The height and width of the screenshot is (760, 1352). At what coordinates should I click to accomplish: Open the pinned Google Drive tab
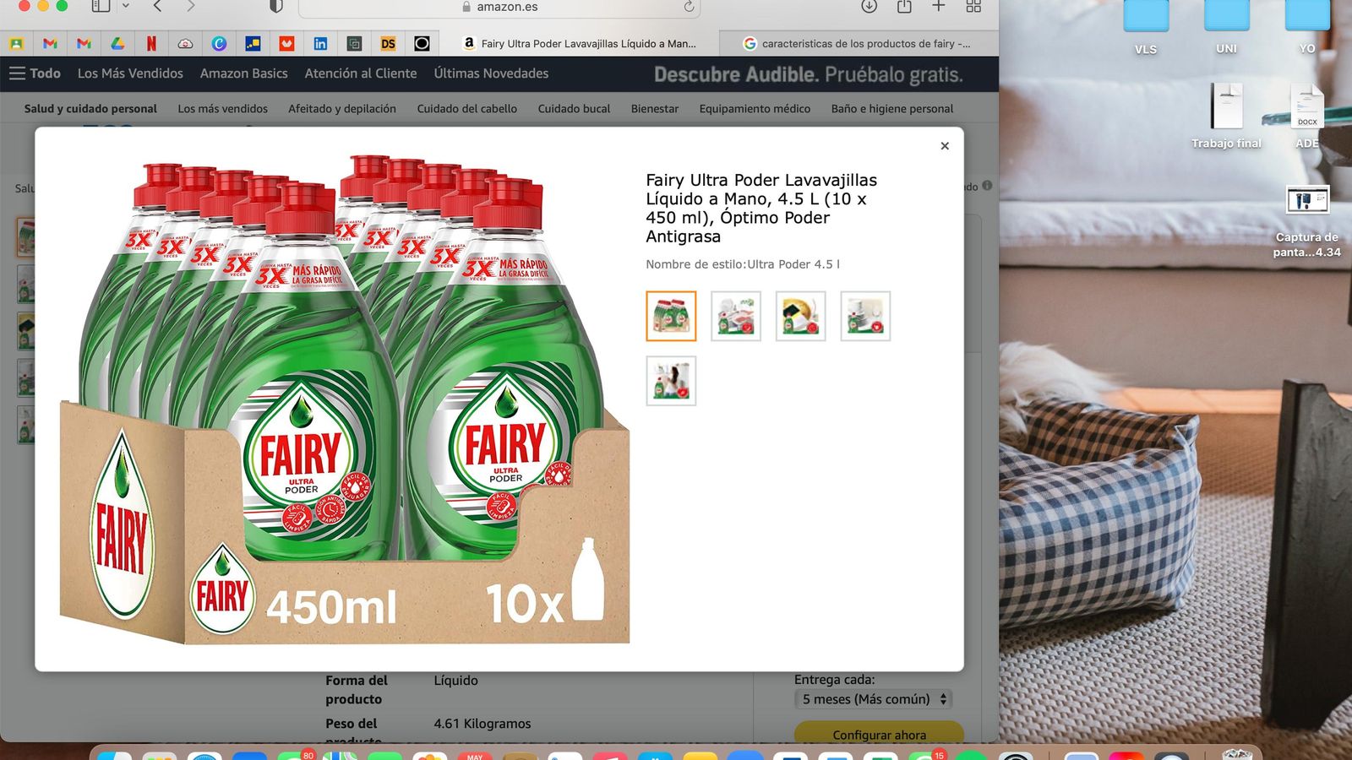click(117, 43)
